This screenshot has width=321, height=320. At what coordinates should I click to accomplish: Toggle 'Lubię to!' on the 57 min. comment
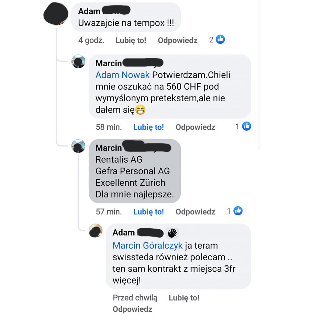148,212
